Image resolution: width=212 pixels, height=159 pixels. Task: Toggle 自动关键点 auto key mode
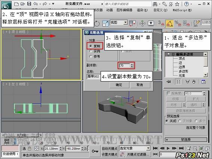110,149
